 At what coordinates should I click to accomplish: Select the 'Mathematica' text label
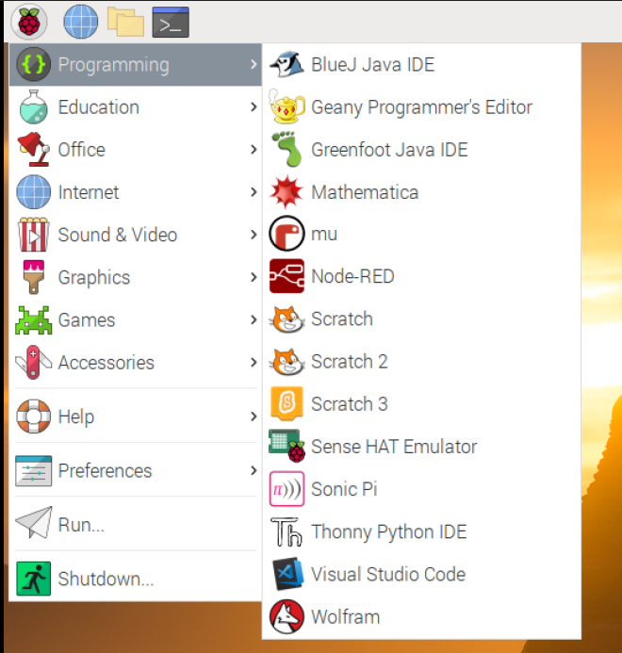365,192
